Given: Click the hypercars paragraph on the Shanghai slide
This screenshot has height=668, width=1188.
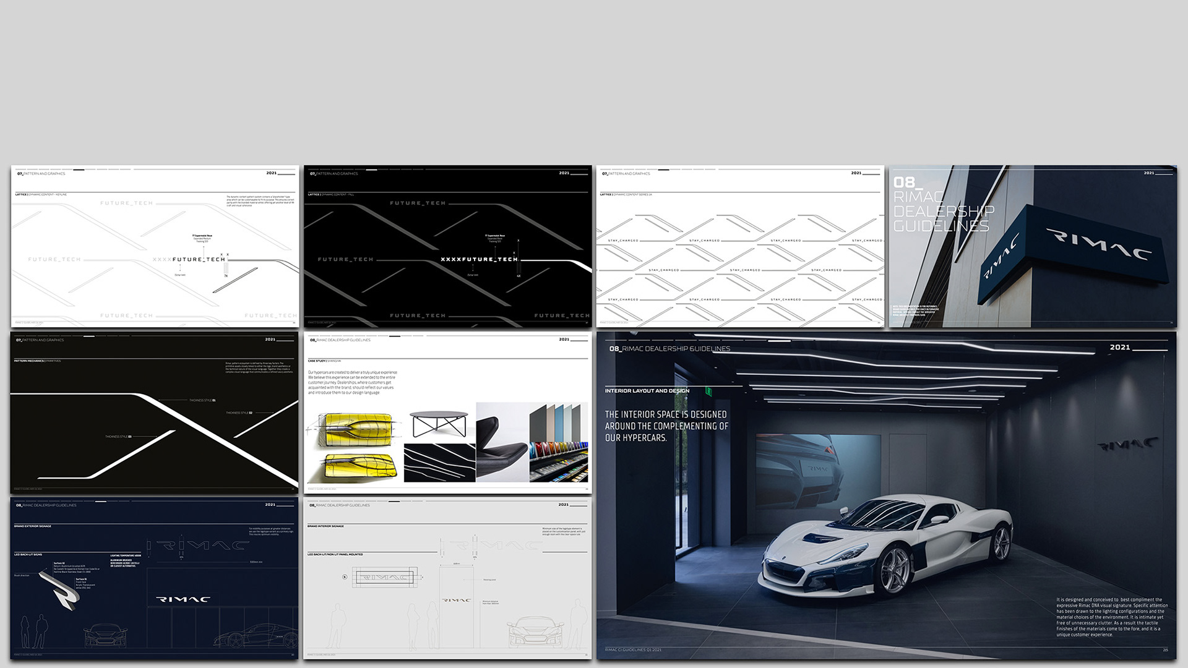Looking at the screenshot, I should point(353,382).
